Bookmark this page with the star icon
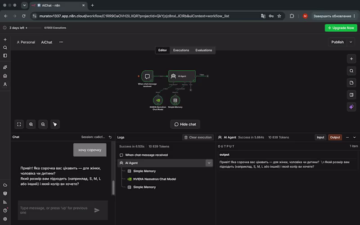This screenshot has height=225, width=360. click(x=279, y=16)
